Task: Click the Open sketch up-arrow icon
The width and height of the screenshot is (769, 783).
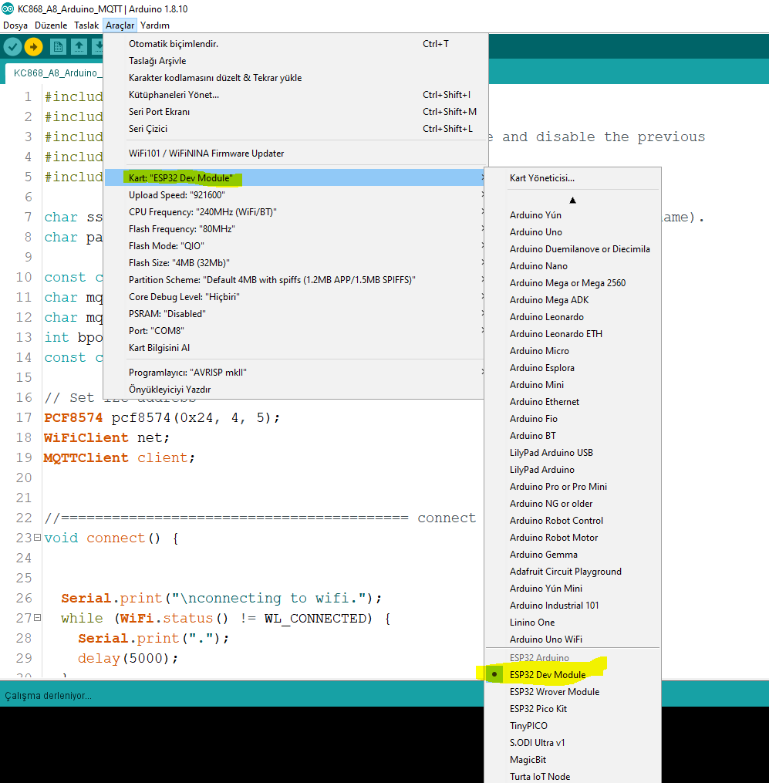Action: (79, 47)
